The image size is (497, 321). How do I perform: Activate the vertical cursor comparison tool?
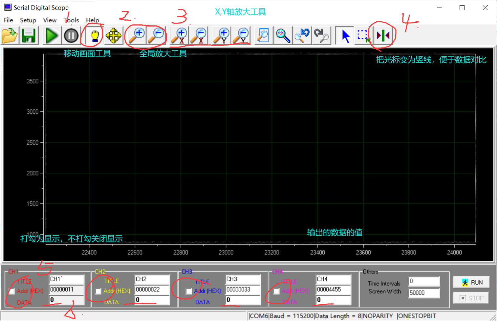pyautogui.click(x=382, y=35)
